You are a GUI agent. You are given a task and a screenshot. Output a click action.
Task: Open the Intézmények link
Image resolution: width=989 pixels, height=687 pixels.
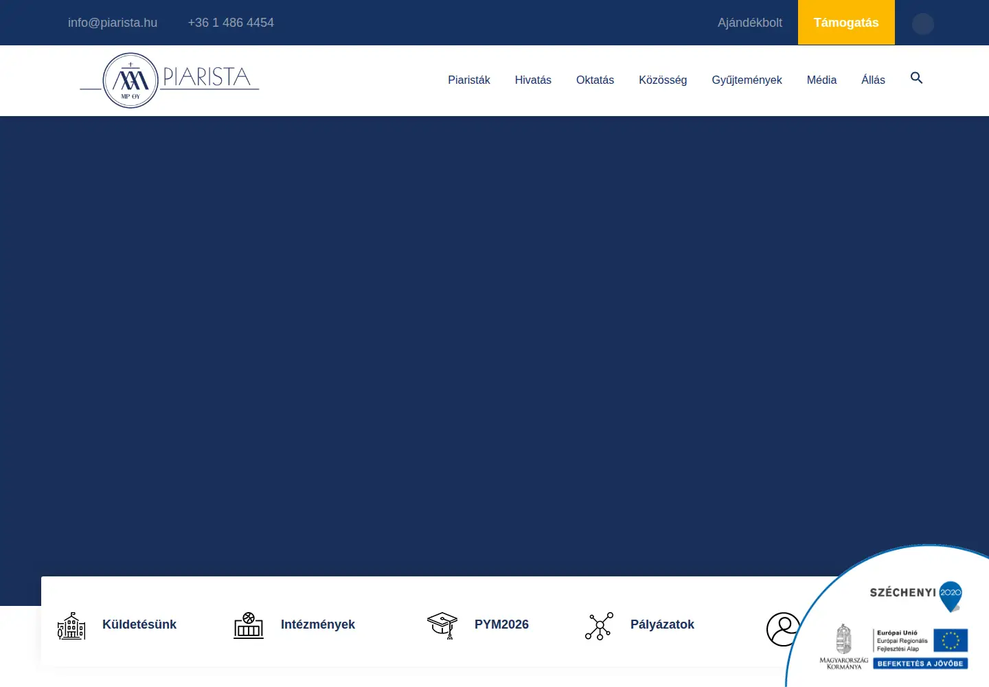[x=318, y=624]
